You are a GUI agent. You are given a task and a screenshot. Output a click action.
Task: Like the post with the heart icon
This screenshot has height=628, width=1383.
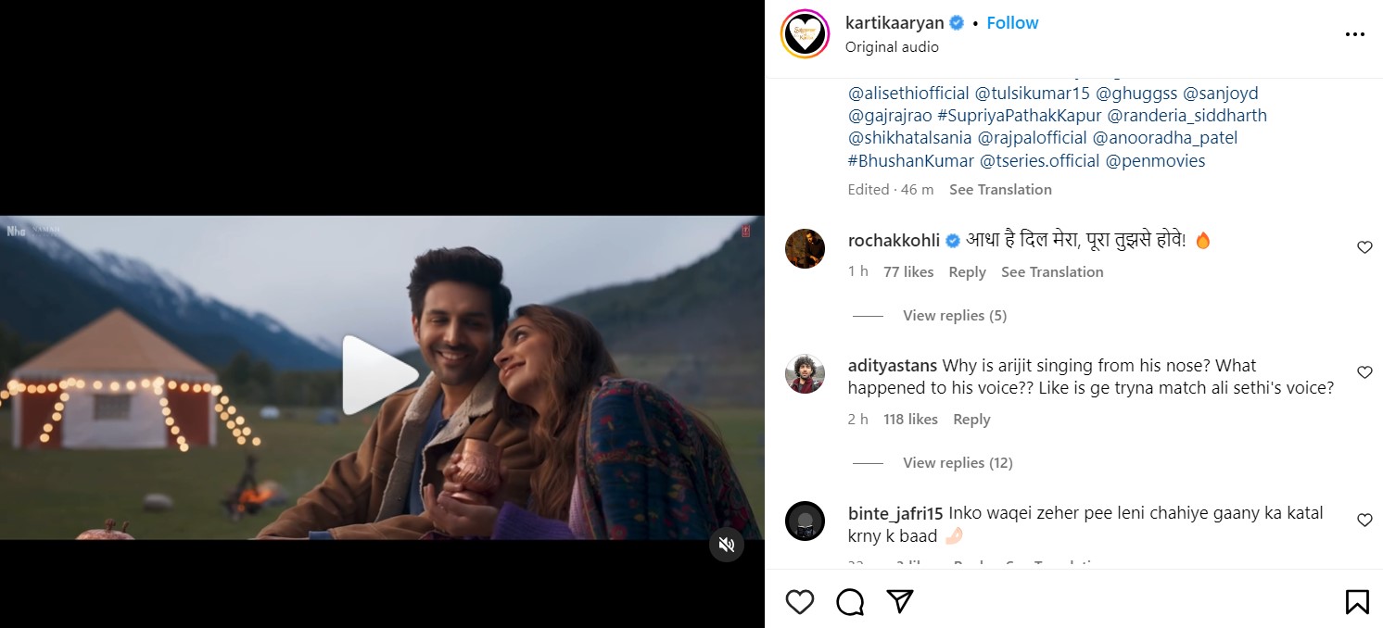[x=799, y=602]
